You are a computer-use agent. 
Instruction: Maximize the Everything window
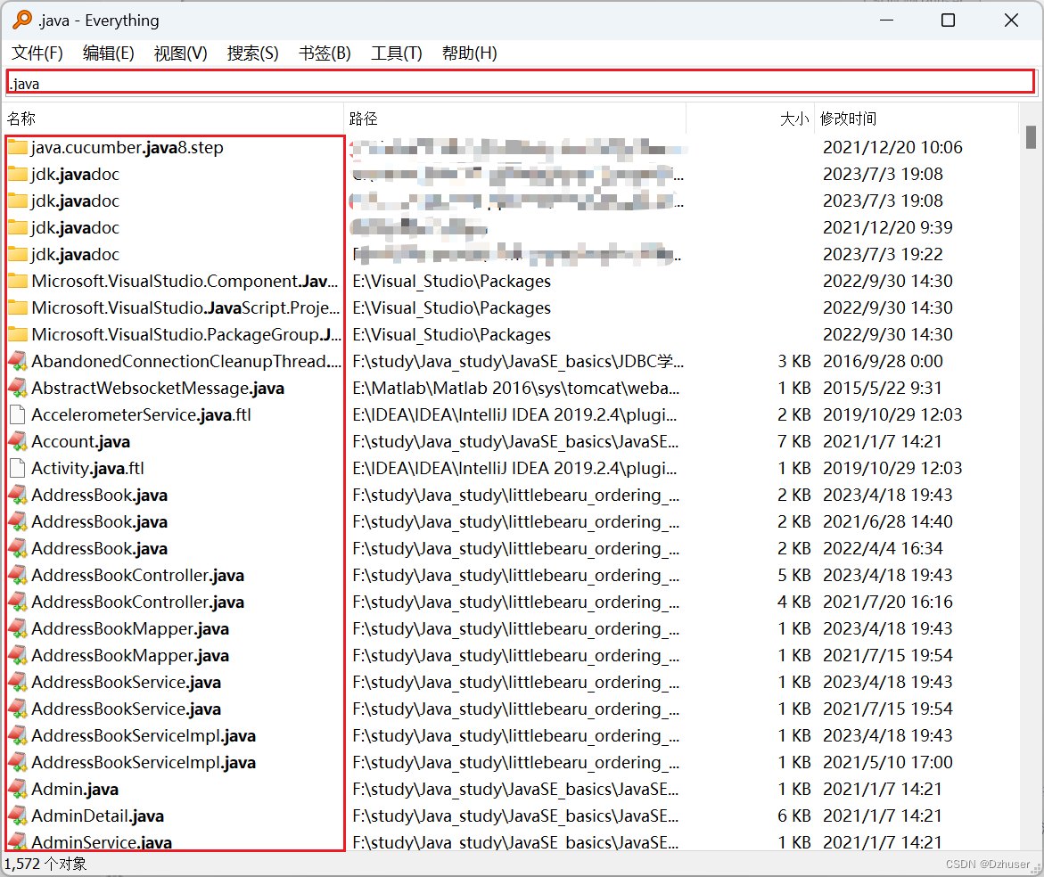(x=948, y=20)
